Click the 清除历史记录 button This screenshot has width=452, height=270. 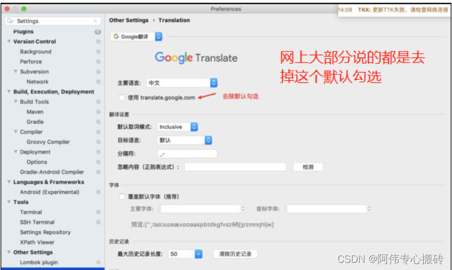235,254
